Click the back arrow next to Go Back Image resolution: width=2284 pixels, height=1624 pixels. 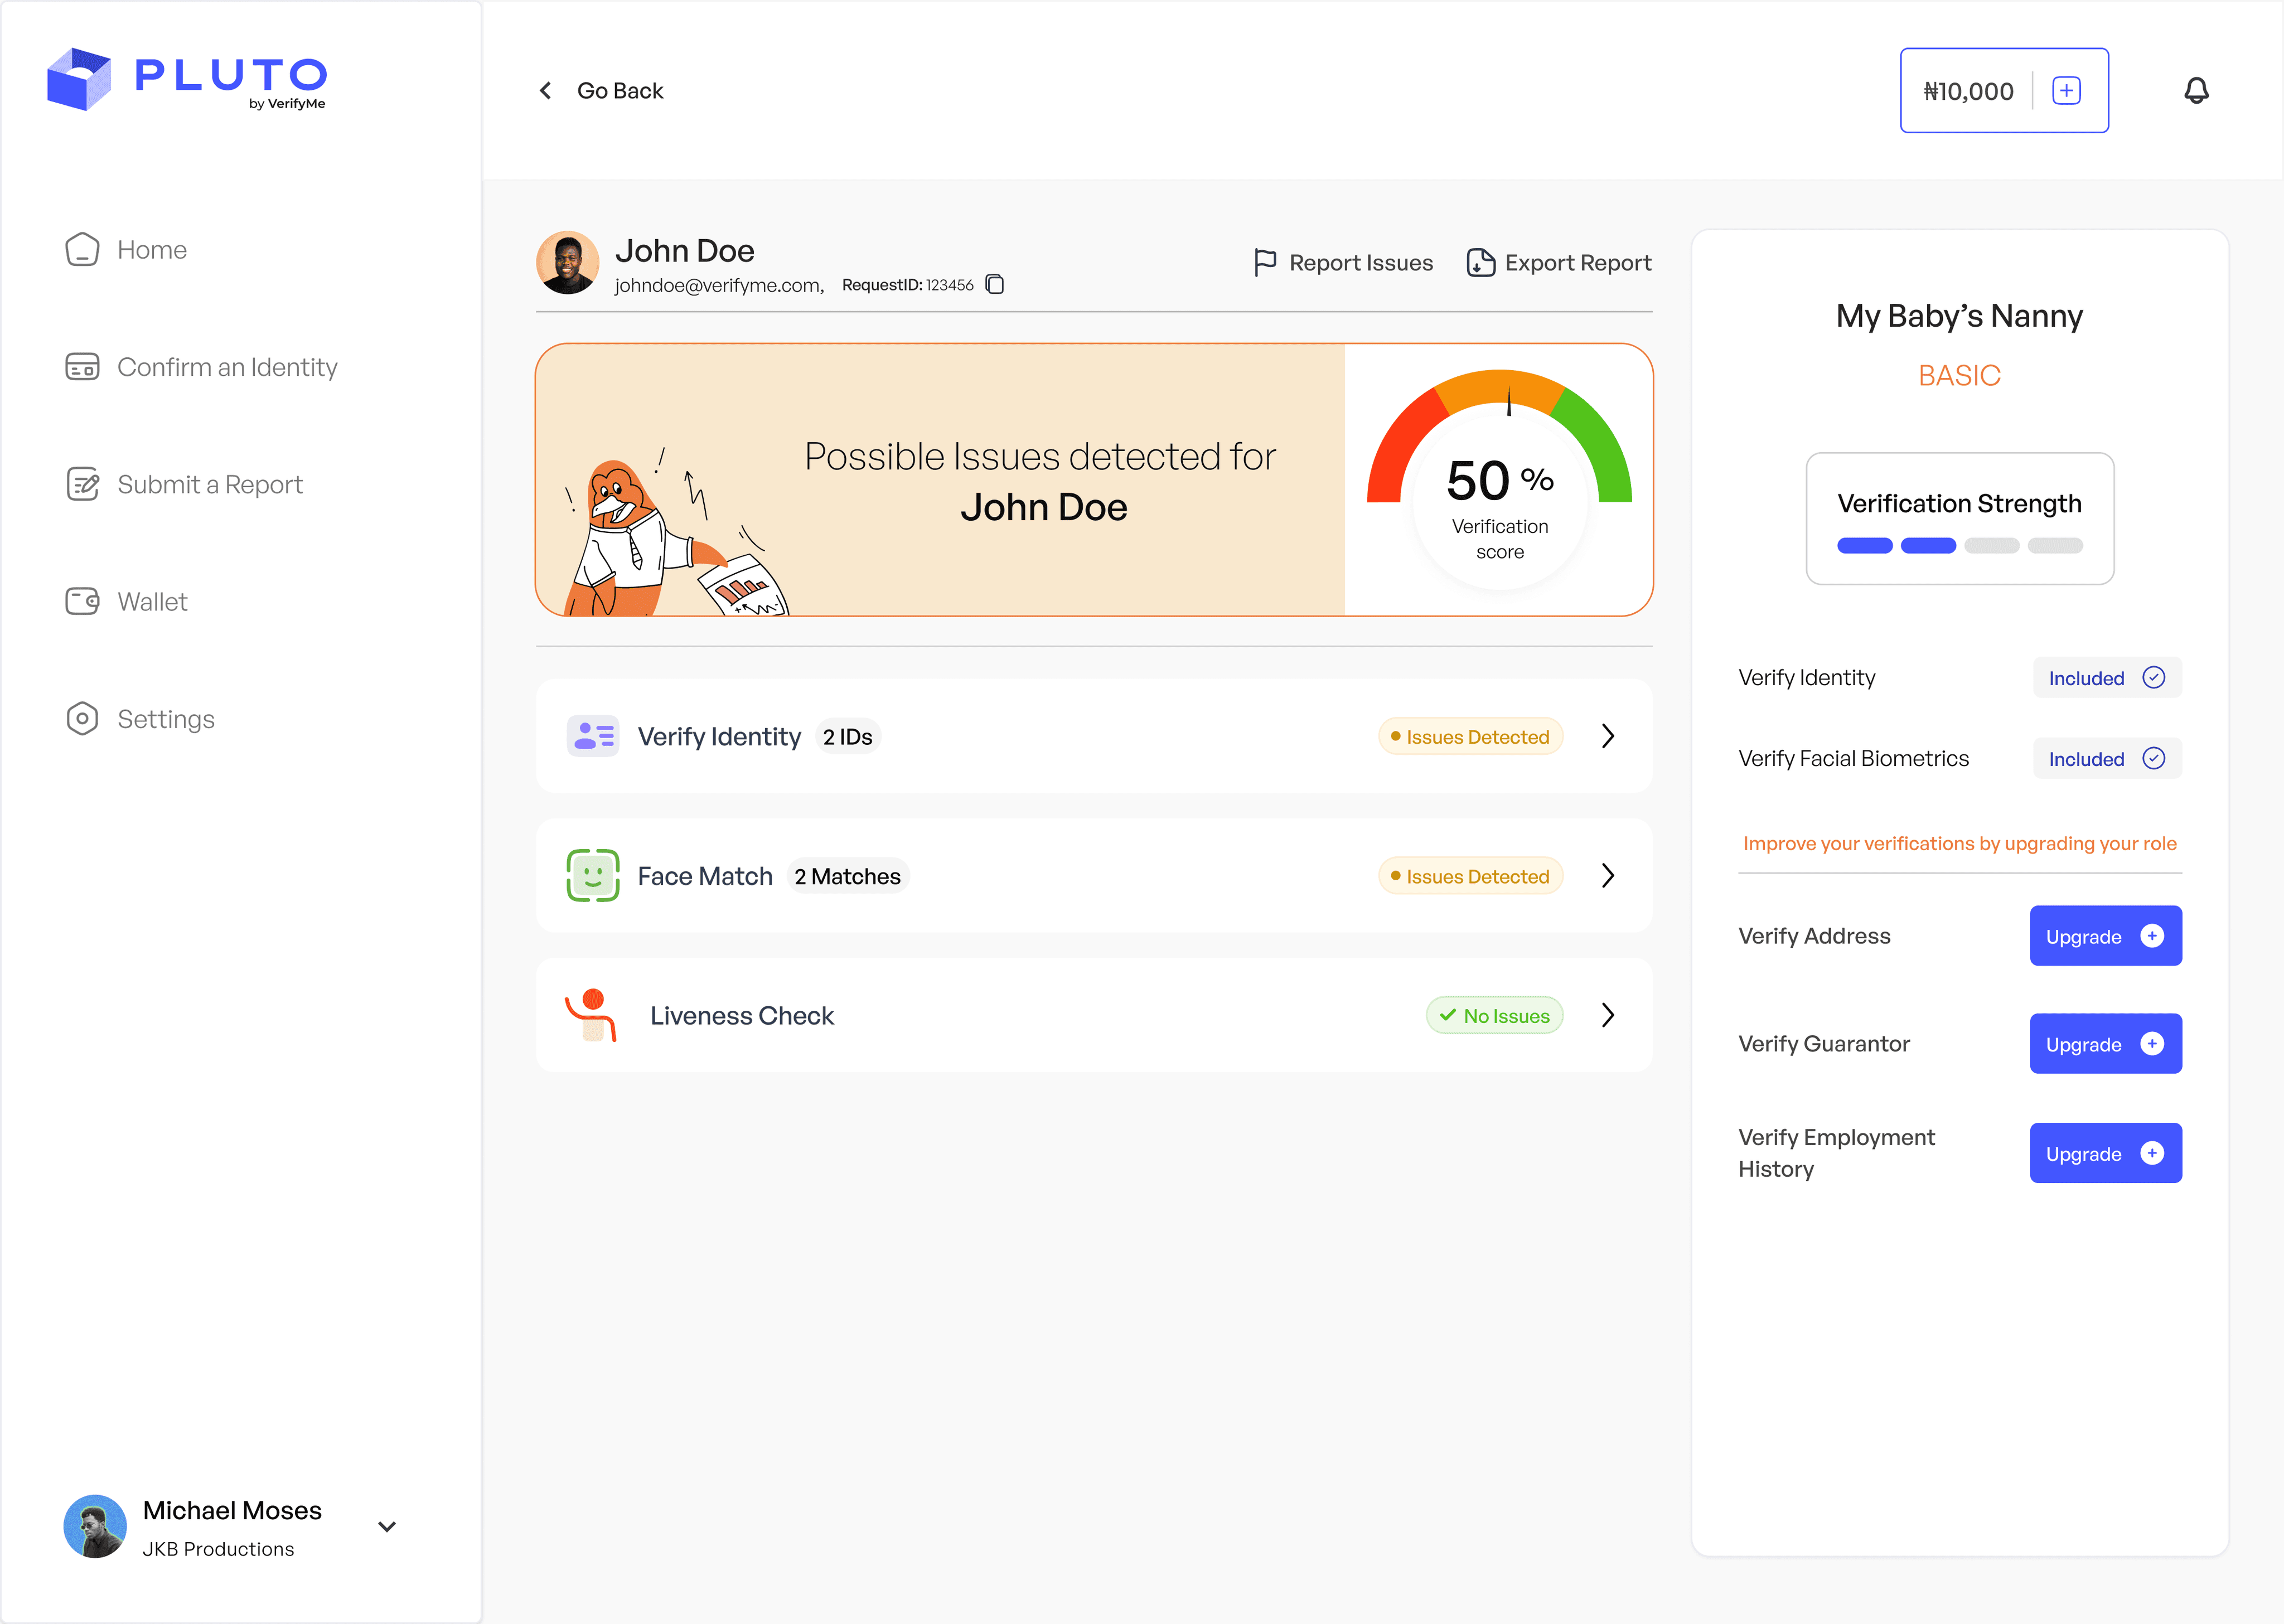tap(545, 91)
